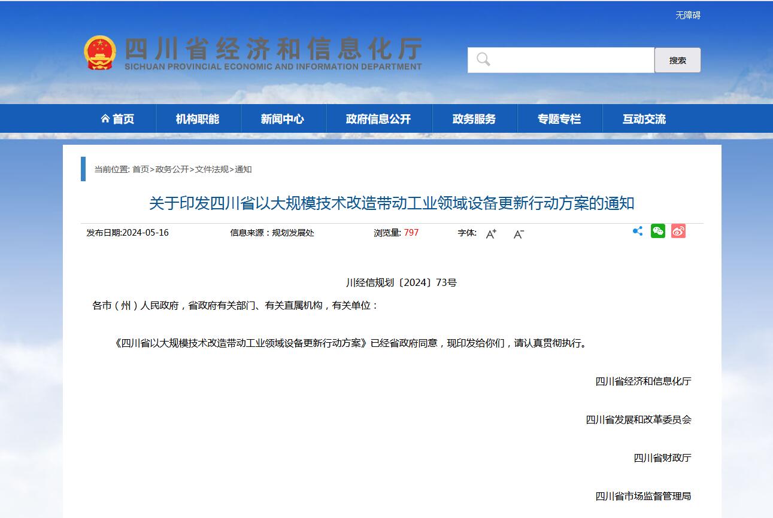Open the 专题专栏 navigation menu
773x518 pixels.
coord(559,119)
